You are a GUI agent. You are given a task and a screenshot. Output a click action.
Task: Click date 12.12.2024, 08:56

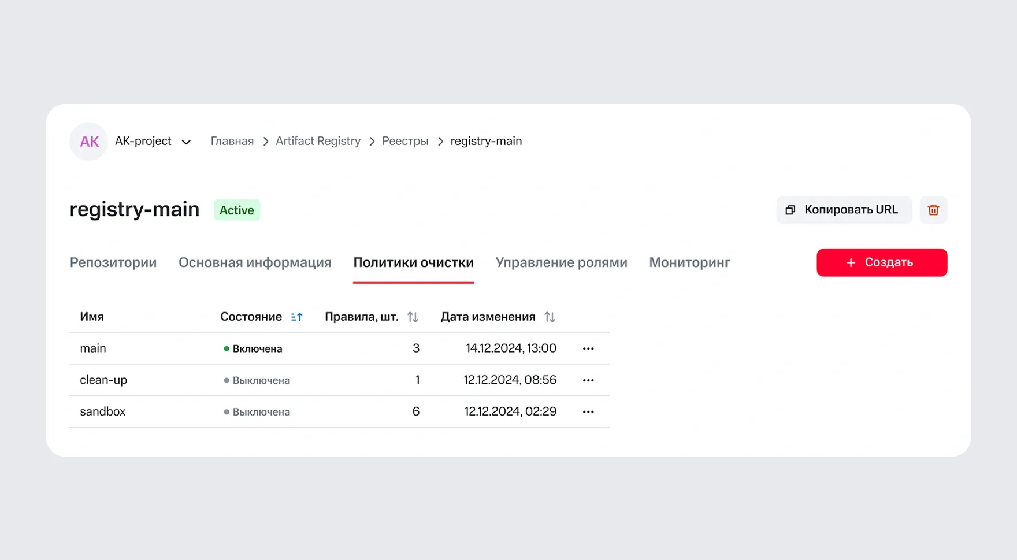(x=510, y=380)
